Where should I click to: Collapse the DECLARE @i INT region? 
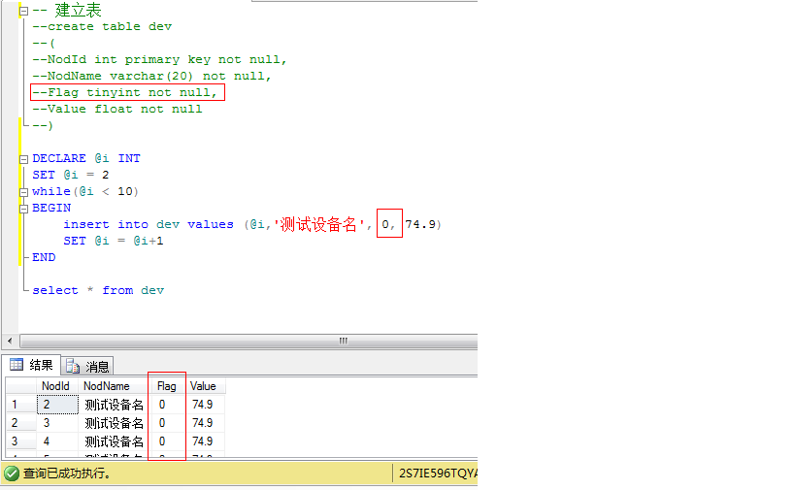point(23,158)
